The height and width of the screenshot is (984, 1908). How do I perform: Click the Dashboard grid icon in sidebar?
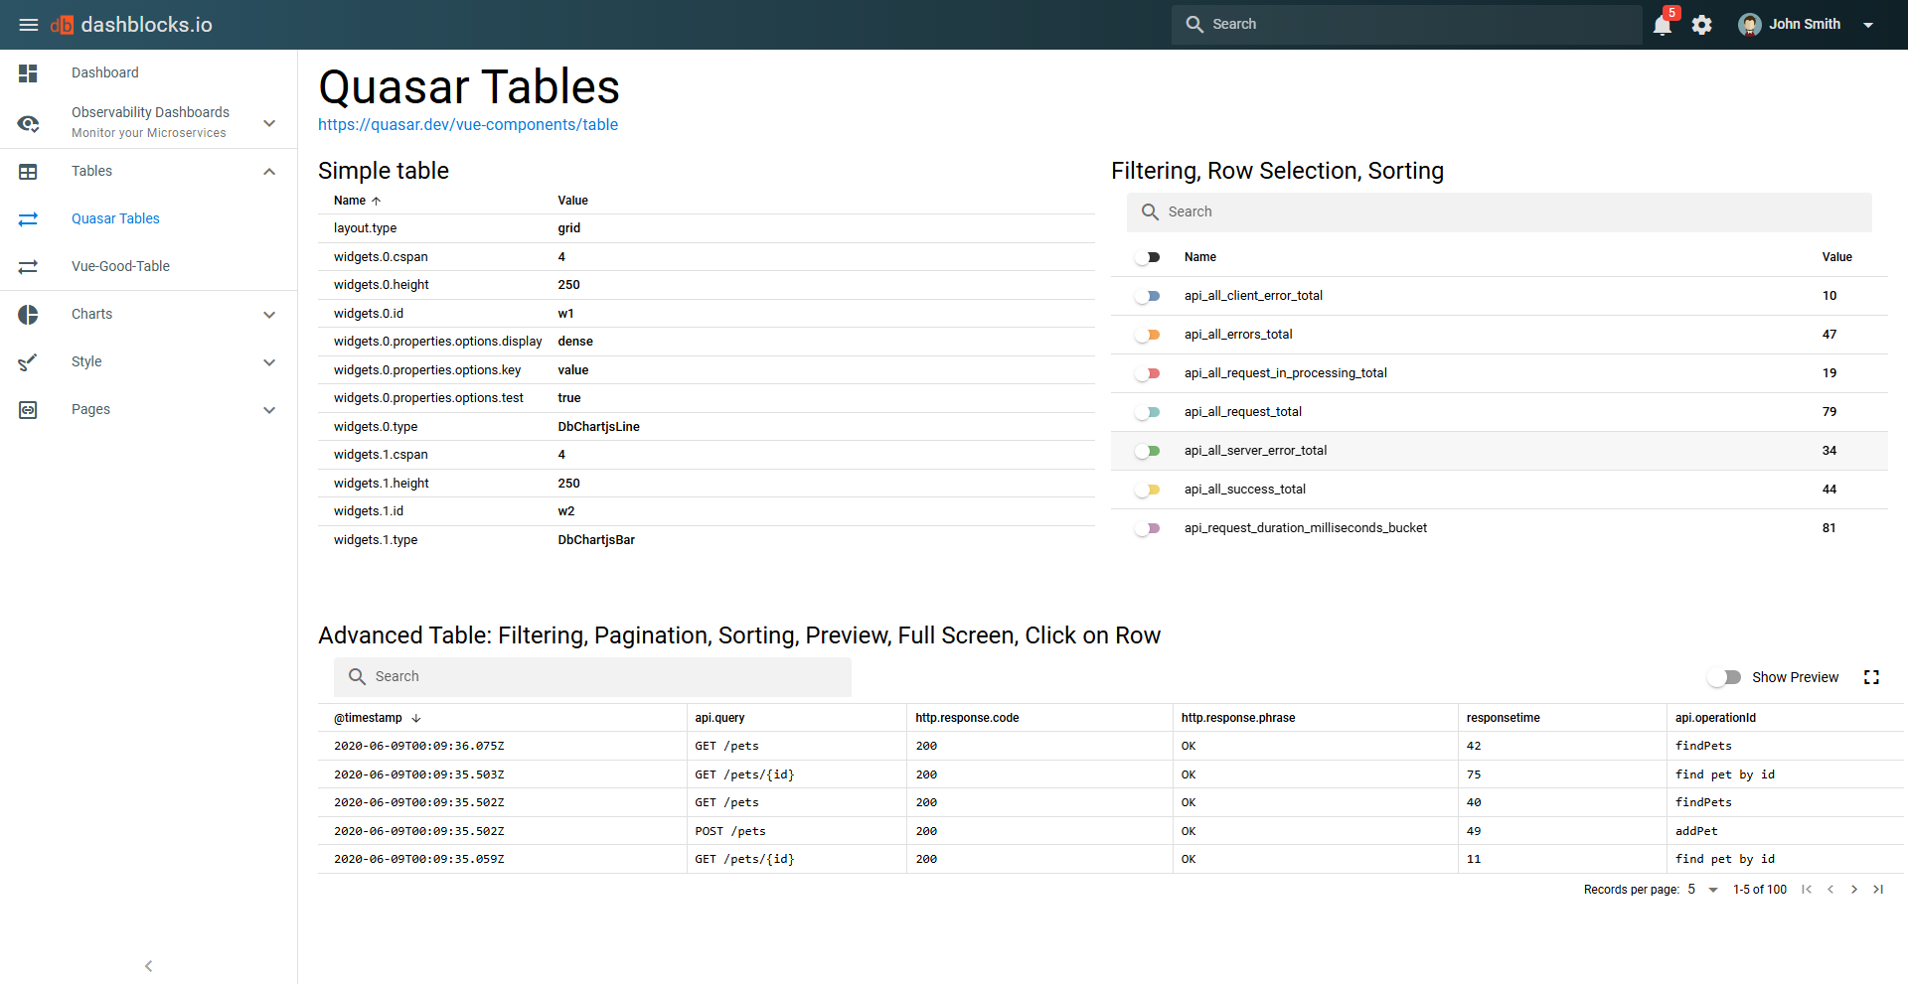point(28,73)
